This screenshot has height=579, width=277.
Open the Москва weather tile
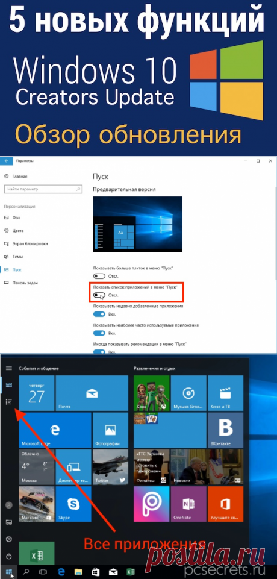tap(37, 467)
